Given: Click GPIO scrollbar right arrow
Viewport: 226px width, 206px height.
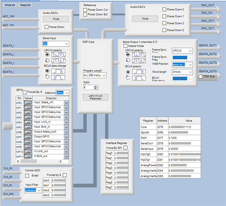Looking at the screenshot, I should (61, 161).
